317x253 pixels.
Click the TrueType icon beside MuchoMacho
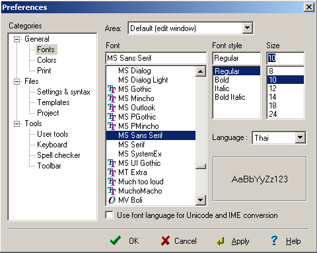(x=112, y=191)
